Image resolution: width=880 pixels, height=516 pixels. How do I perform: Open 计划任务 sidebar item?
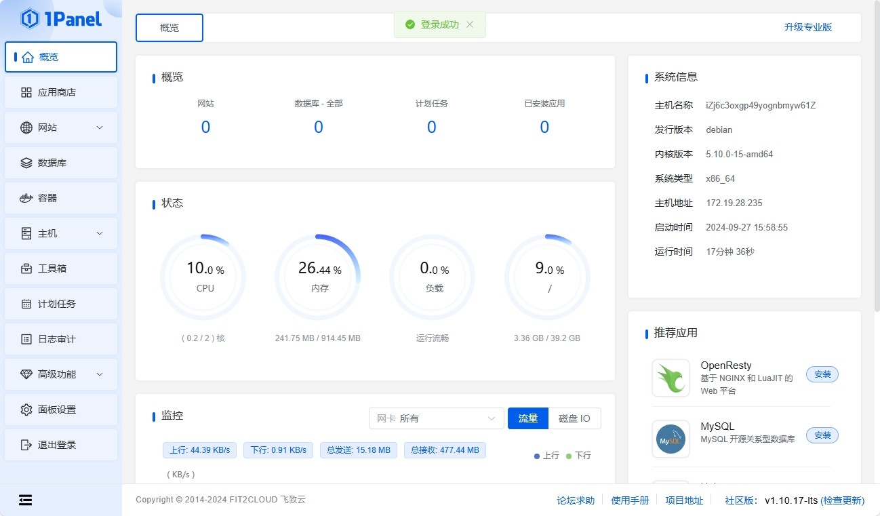point(61,304)
